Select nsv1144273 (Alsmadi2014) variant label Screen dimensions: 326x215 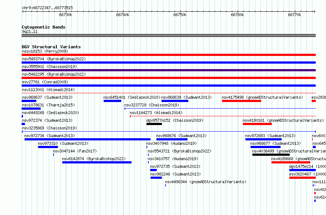[156, 113]
